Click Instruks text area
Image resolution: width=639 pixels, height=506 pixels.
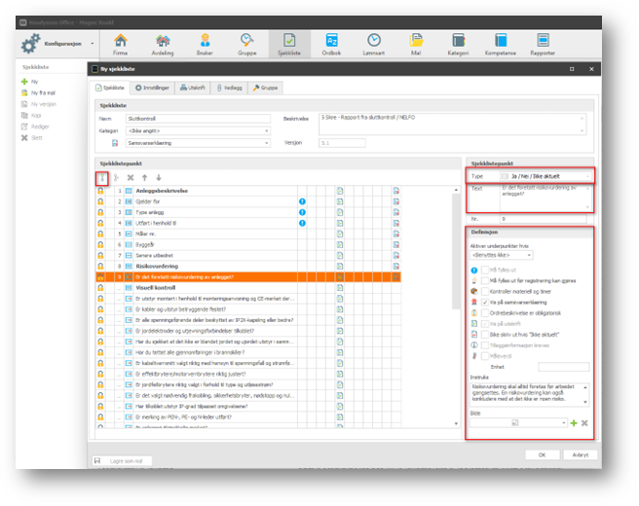(x=529, y=394)
